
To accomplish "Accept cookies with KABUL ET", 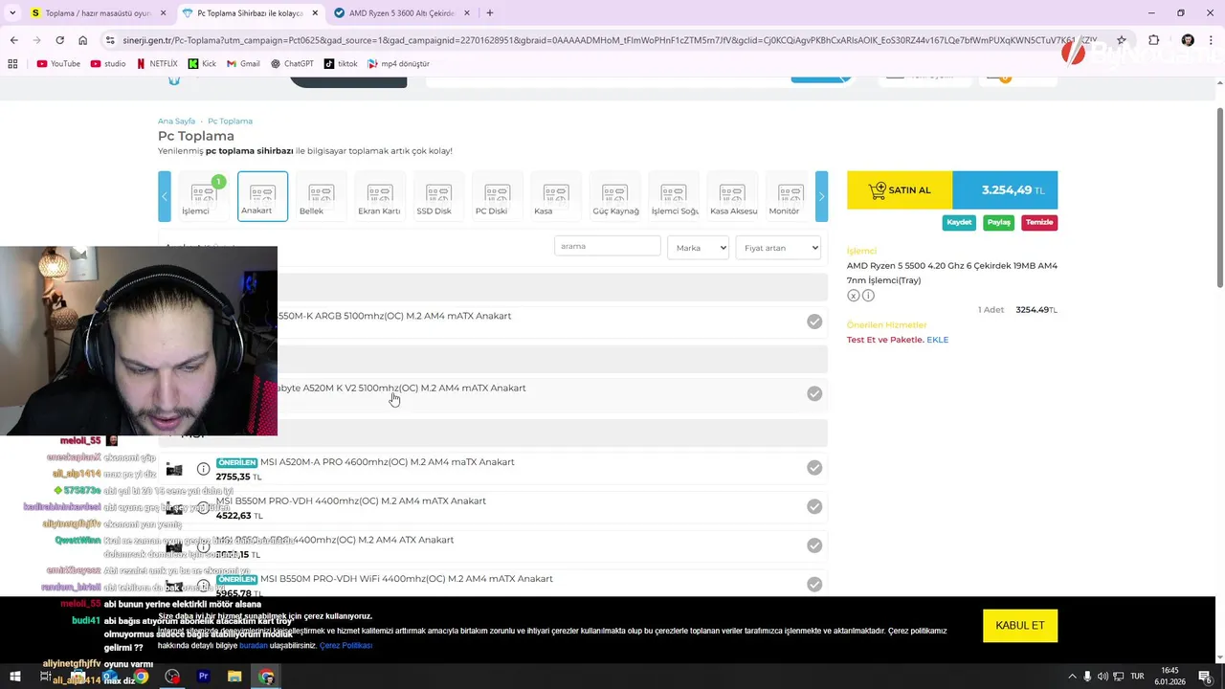I will tap(1020, 625).
